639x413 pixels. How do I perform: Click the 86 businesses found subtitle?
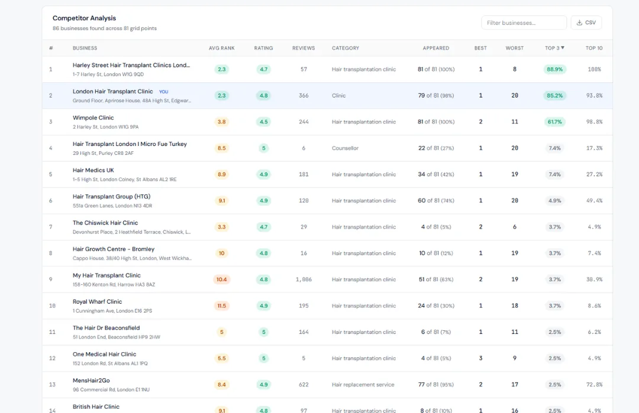click(104, 28)
